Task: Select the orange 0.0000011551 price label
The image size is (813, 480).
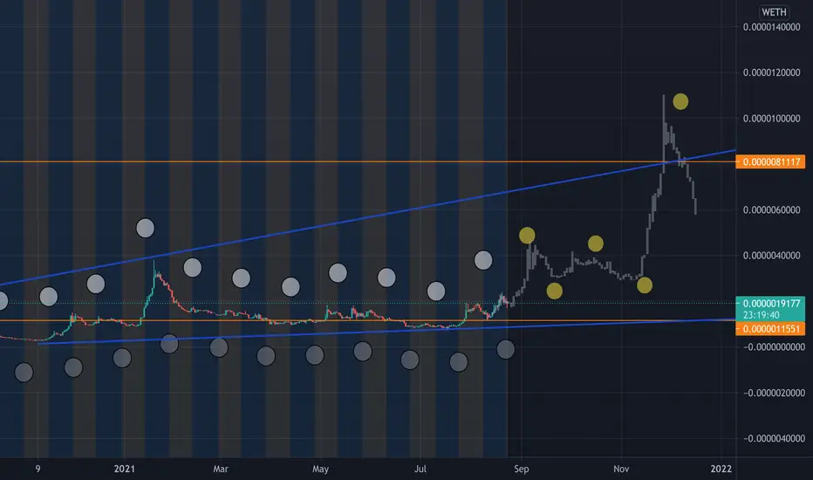Action: tap(770, 328)
